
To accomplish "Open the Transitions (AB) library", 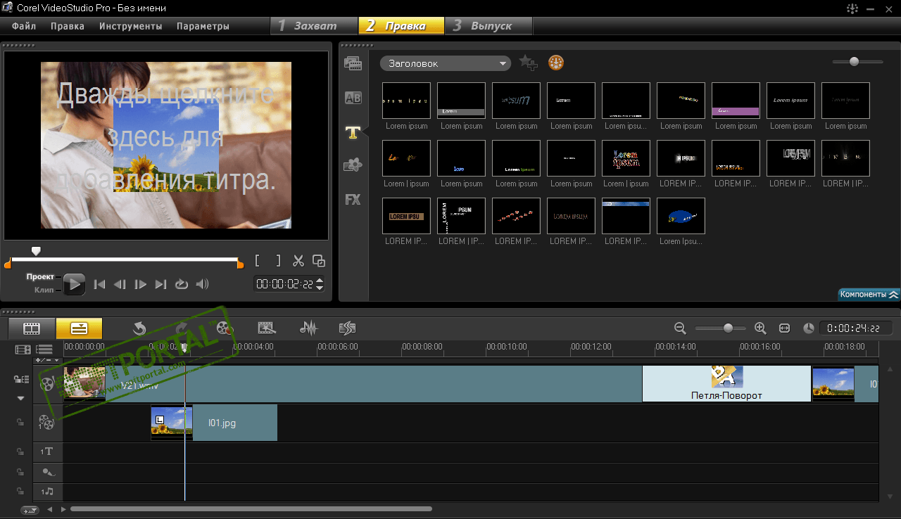I will 353,98.
